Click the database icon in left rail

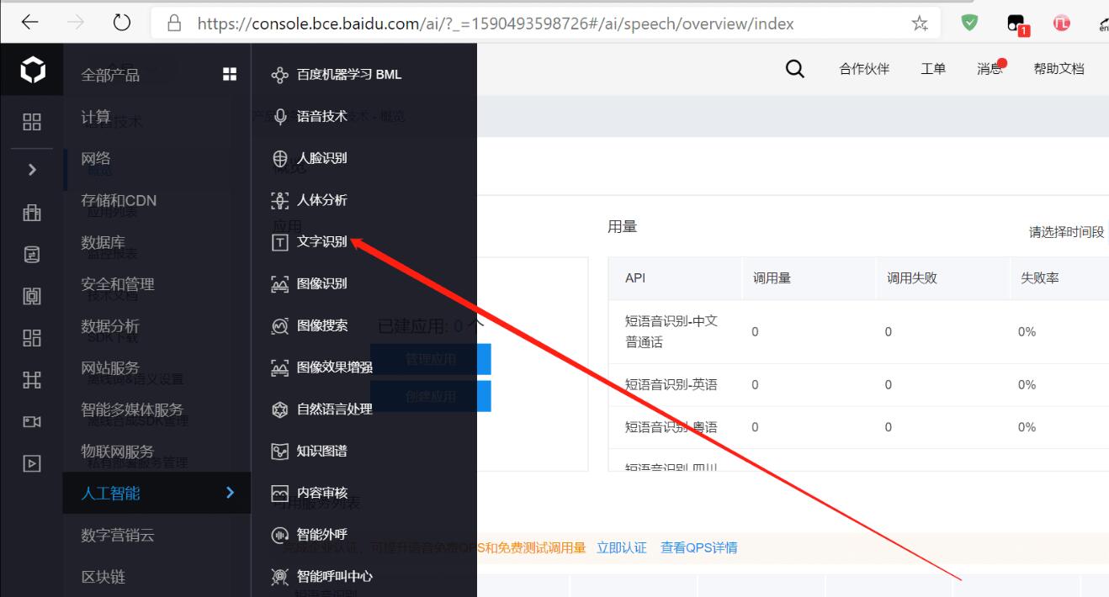coord(31,254)
